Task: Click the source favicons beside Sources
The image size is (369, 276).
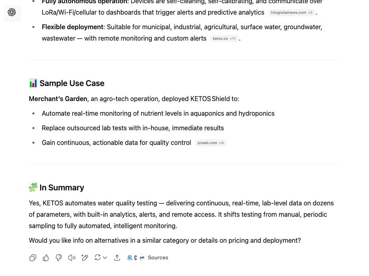Action: 135,258
